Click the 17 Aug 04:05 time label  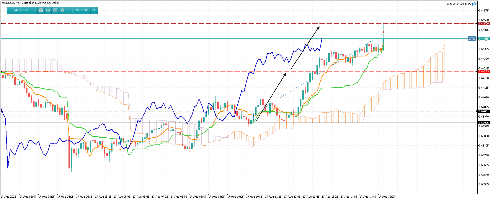[x=65, y=196]
